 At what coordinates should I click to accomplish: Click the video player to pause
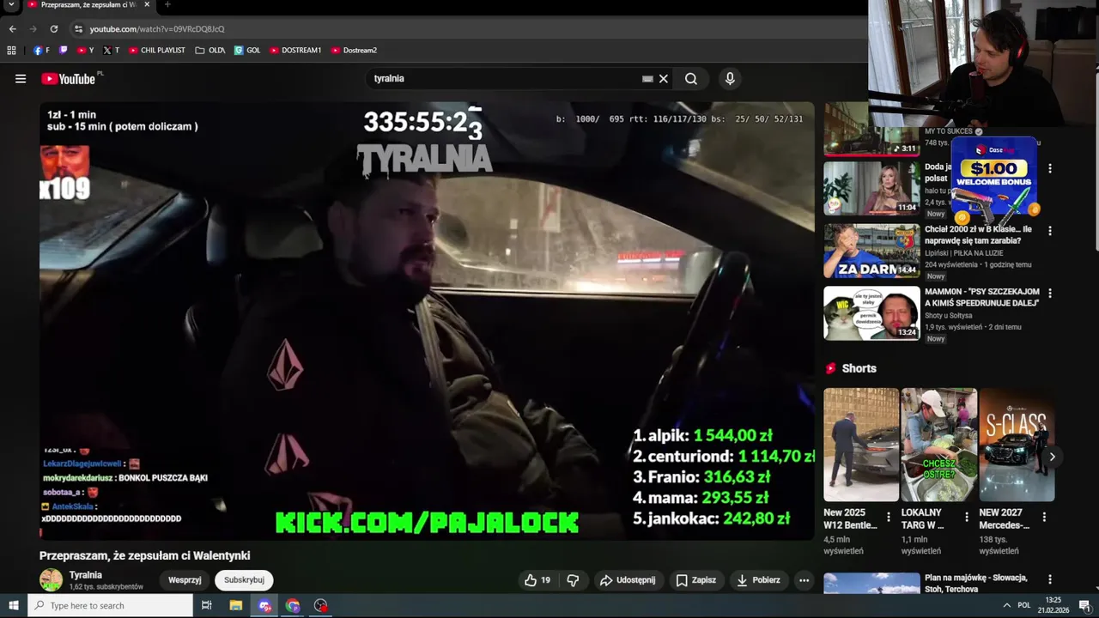tap(427, 322)
